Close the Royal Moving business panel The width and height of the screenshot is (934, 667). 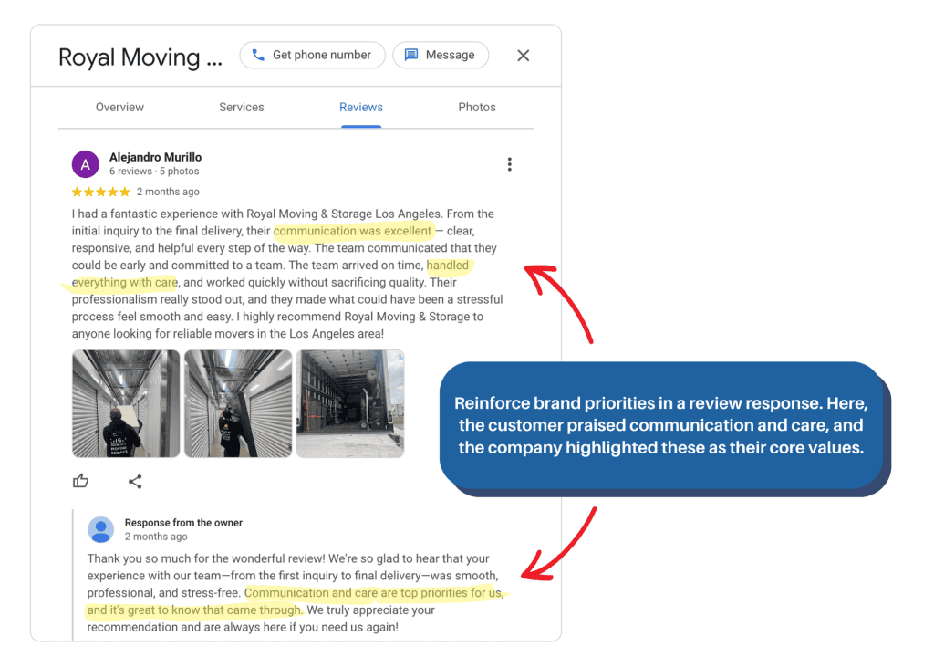(524, 56)
